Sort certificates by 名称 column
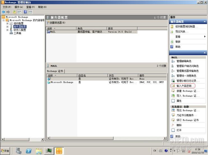208x155 pixels. pos(62,75)
